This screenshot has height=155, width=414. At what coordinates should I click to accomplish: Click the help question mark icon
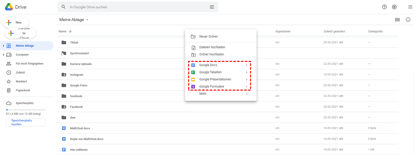(384, 7)
